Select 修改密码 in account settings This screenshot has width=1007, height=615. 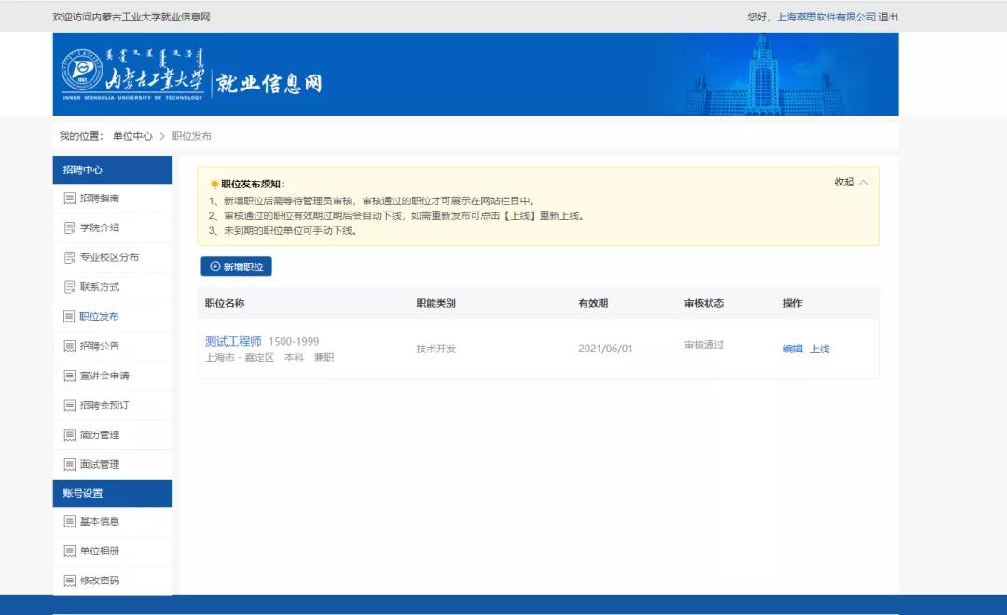coord(99,581)
